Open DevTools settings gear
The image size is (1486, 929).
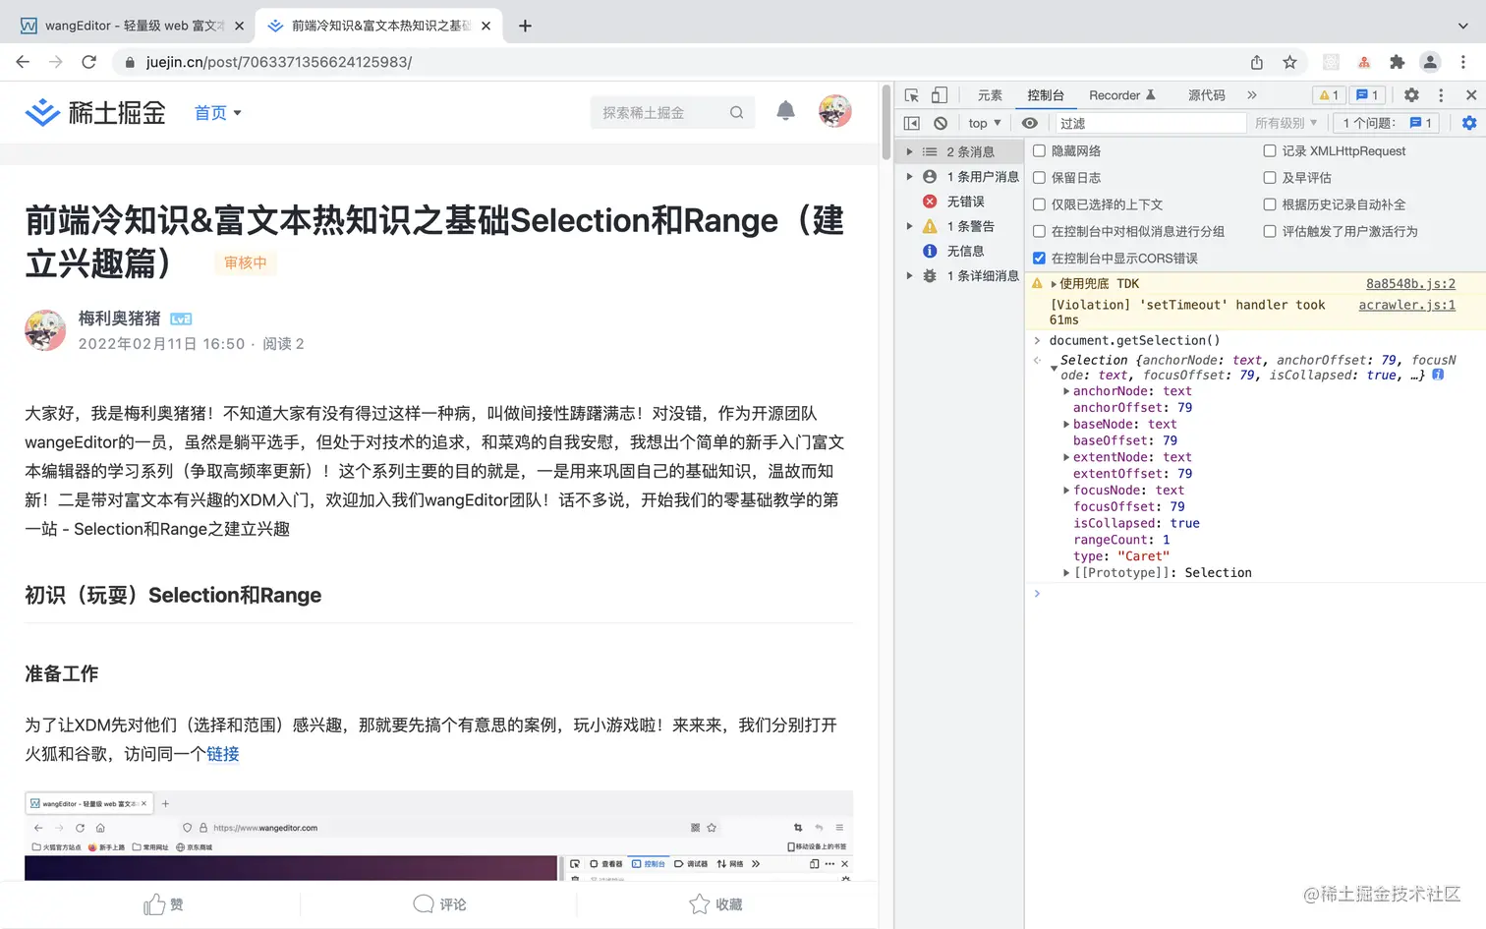[1411, 95]
